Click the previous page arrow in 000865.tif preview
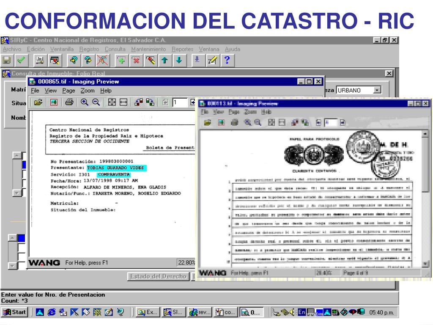Screen dimensions: 433x325 tap(165, 102)
